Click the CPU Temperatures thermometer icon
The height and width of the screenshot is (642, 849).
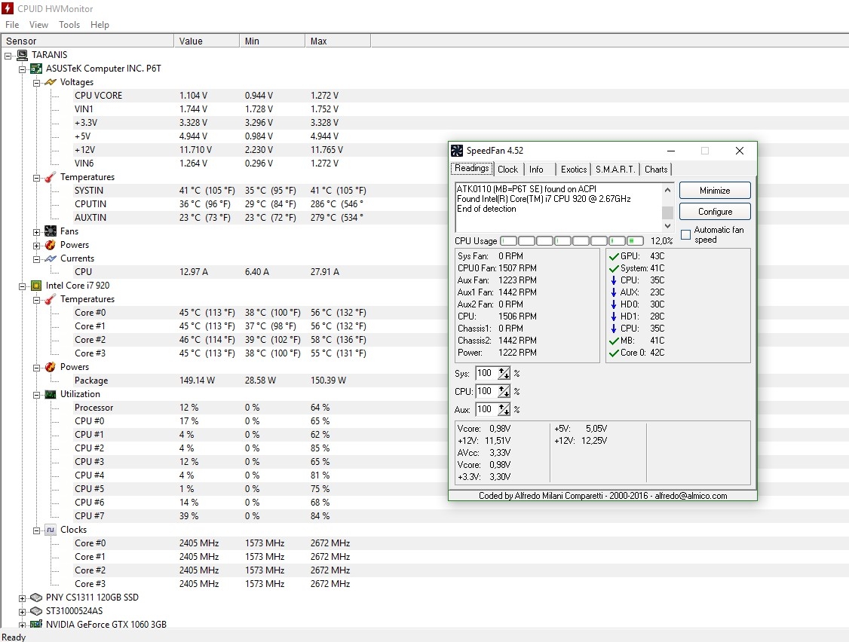click(51, 299)
